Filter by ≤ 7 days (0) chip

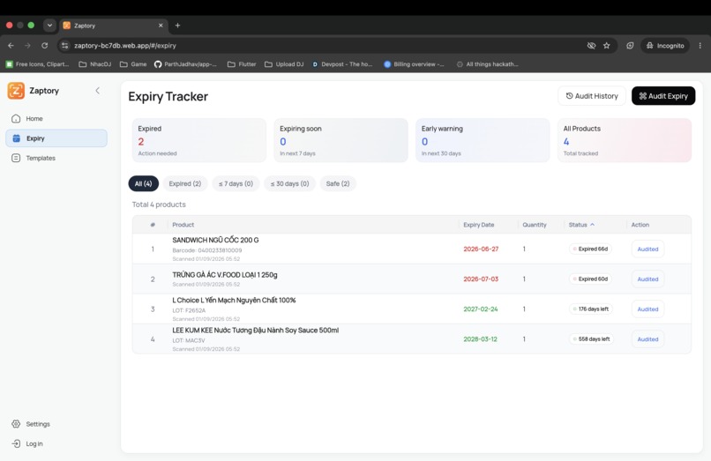pos(236,183)
